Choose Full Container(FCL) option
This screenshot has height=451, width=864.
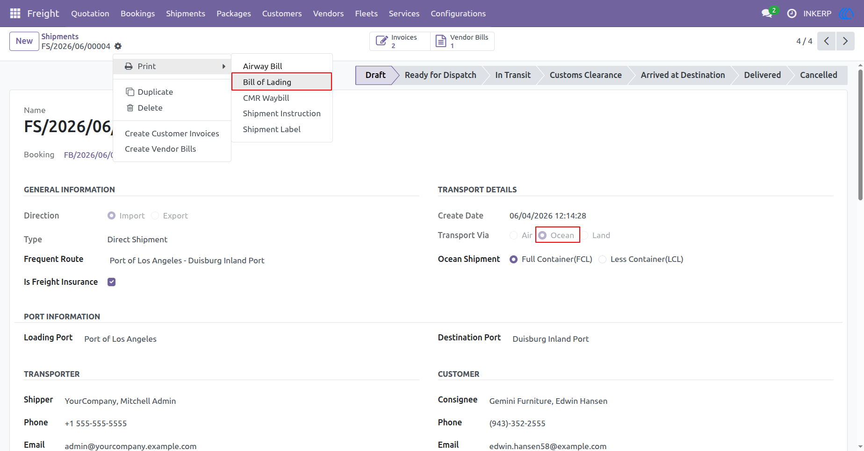point(514,260)
